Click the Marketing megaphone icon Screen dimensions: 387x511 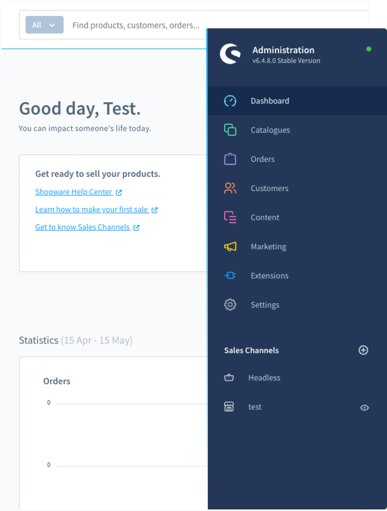pos(230,246)
